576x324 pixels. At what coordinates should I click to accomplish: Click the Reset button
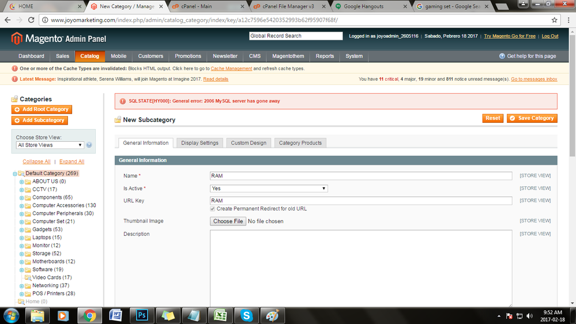click(x=492, y=118)
